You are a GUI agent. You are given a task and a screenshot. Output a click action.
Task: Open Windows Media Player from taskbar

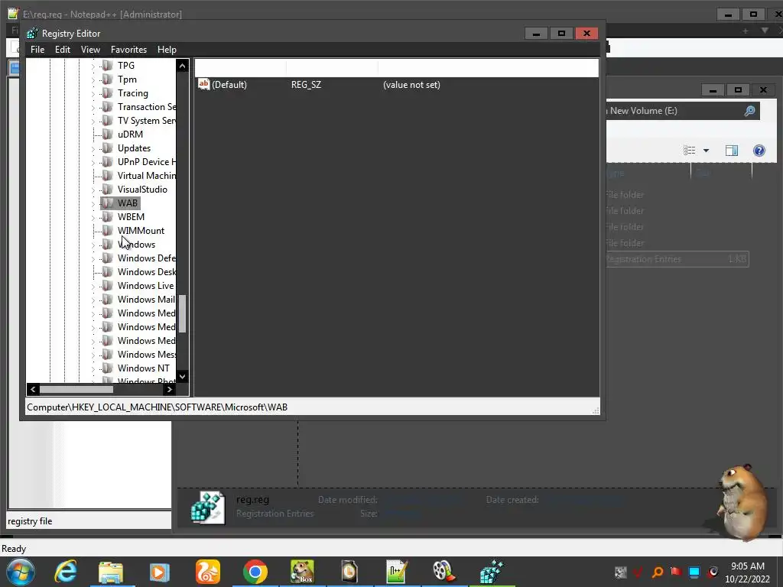(159, 572)
